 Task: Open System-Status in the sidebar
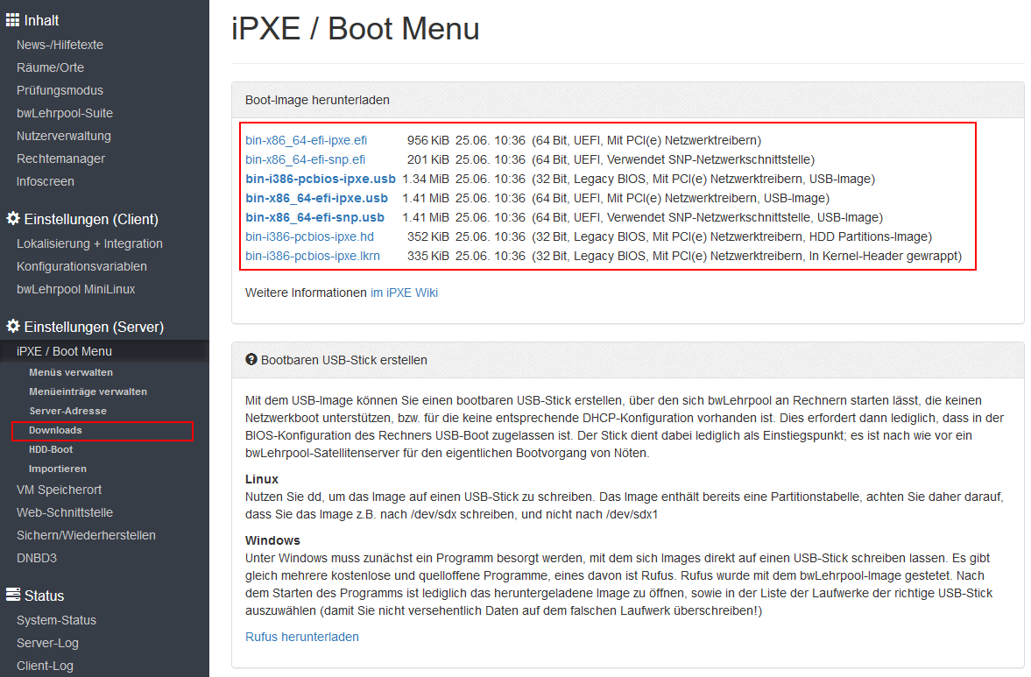[x=56, y=620]
